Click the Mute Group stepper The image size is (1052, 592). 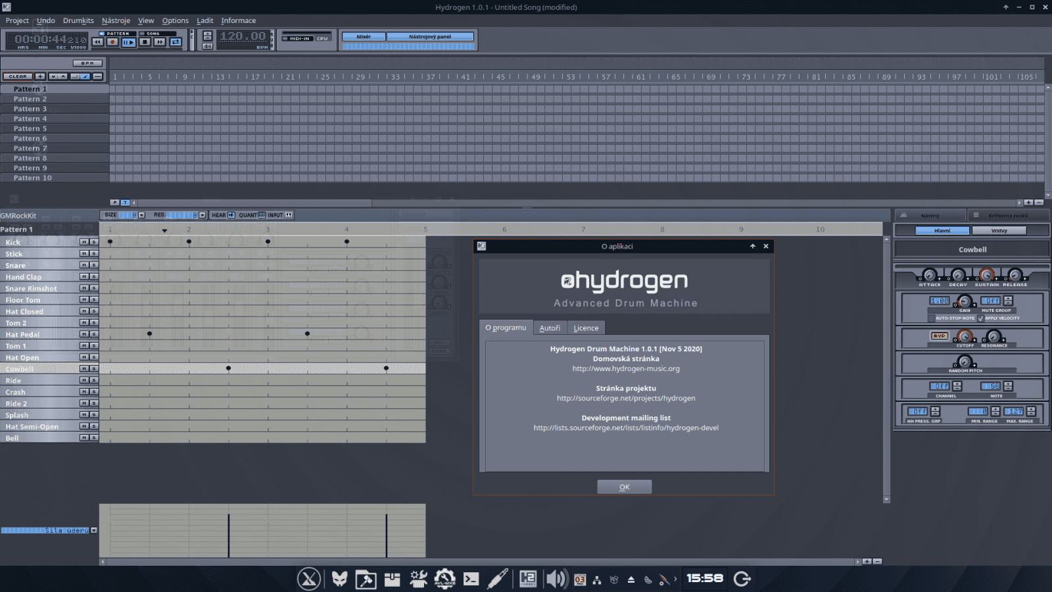pyautogui.click(x=1008, y=301)
